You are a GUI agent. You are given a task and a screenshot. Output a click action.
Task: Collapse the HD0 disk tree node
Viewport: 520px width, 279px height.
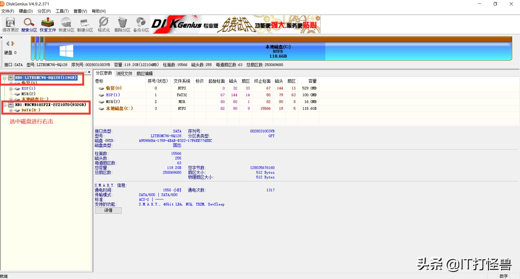(x=4, y=77)
